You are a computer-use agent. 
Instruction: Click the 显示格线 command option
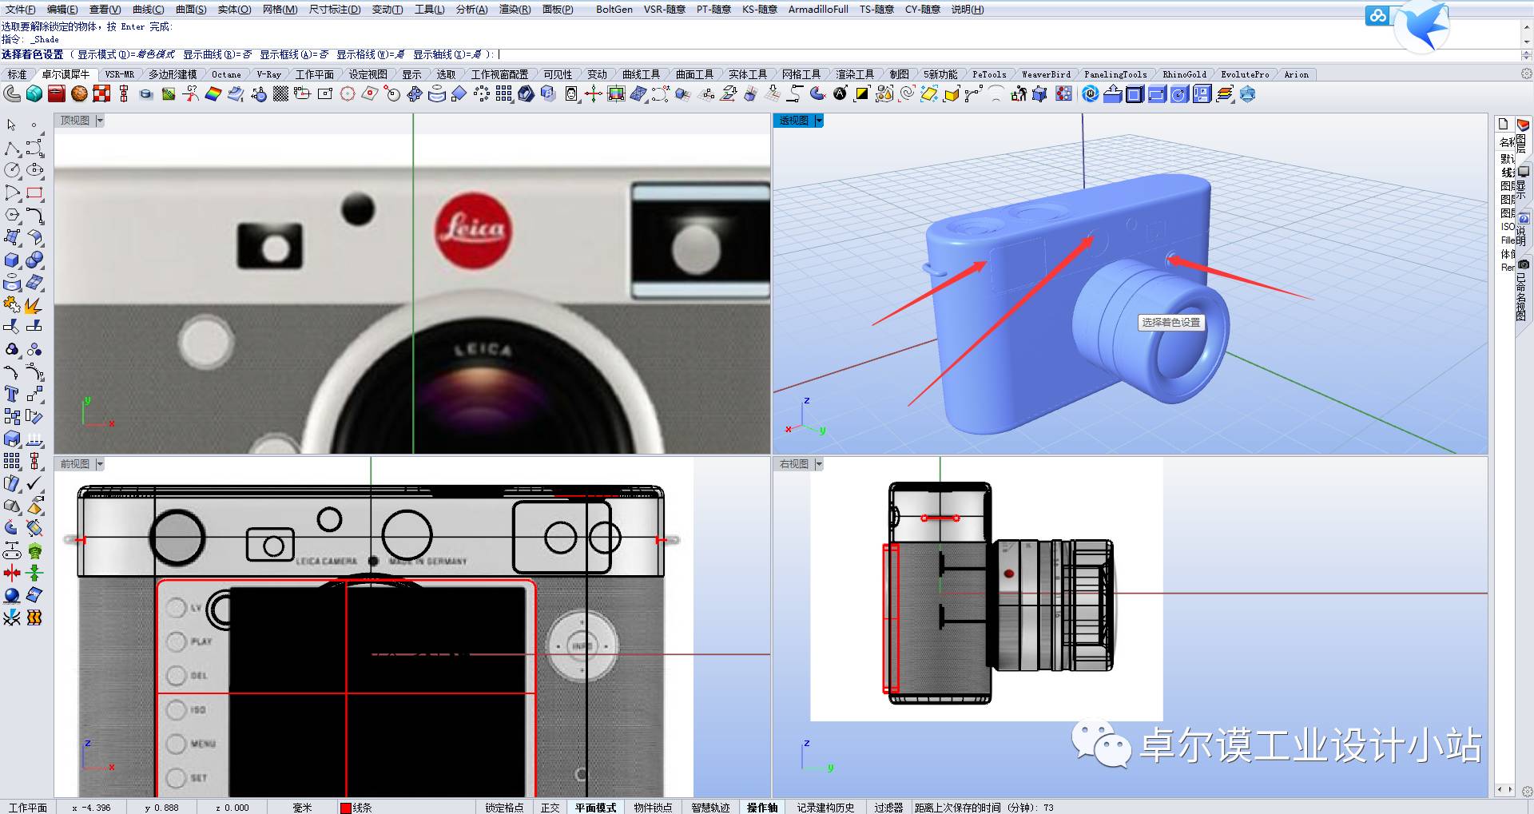coord(370,54)
